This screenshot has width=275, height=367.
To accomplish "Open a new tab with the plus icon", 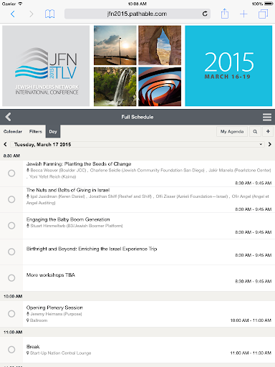I will point(243,14).
